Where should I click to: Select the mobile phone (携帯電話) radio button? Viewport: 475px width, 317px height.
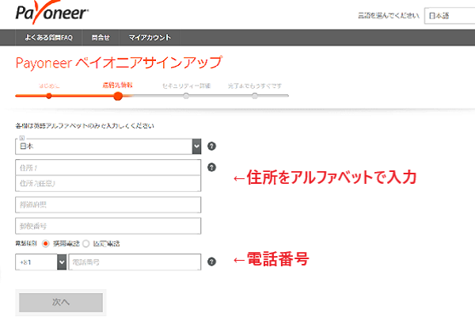[x=46, y=243]
